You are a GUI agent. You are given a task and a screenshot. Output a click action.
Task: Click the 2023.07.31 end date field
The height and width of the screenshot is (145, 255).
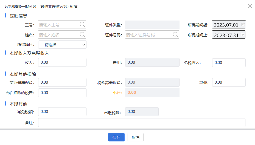point(228,35)
